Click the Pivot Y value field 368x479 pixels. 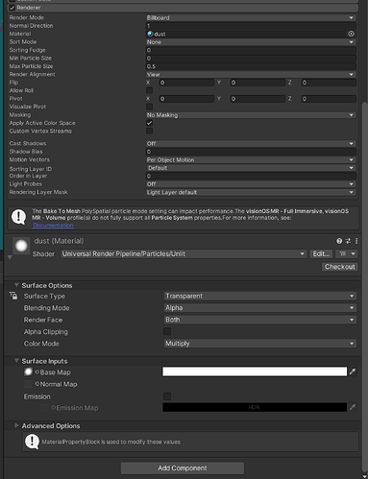point(258,99)
